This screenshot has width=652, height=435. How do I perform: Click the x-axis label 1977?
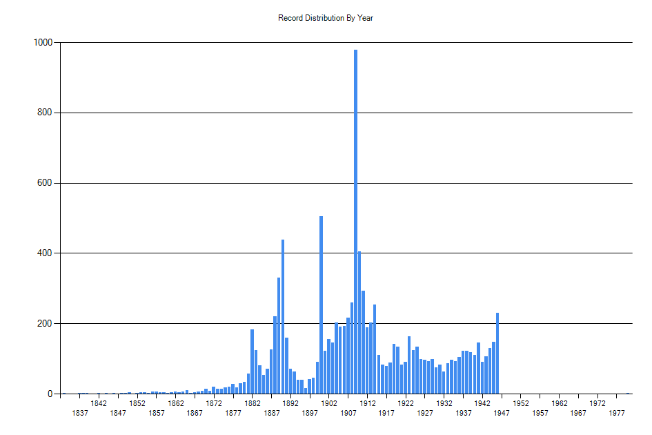(x=617, y=413)
